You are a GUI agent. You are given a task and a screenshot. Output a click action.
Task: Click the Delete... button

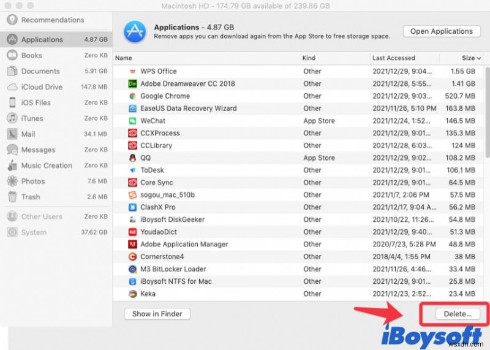pyautogui.click(x=458, y=314)
